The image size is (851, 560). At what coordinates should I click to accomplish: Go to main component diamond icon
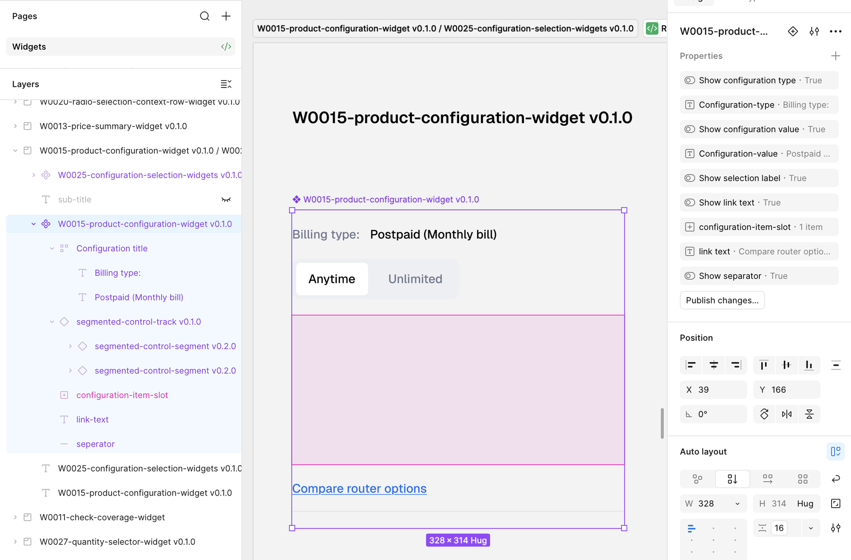click(x=793, y=31)
